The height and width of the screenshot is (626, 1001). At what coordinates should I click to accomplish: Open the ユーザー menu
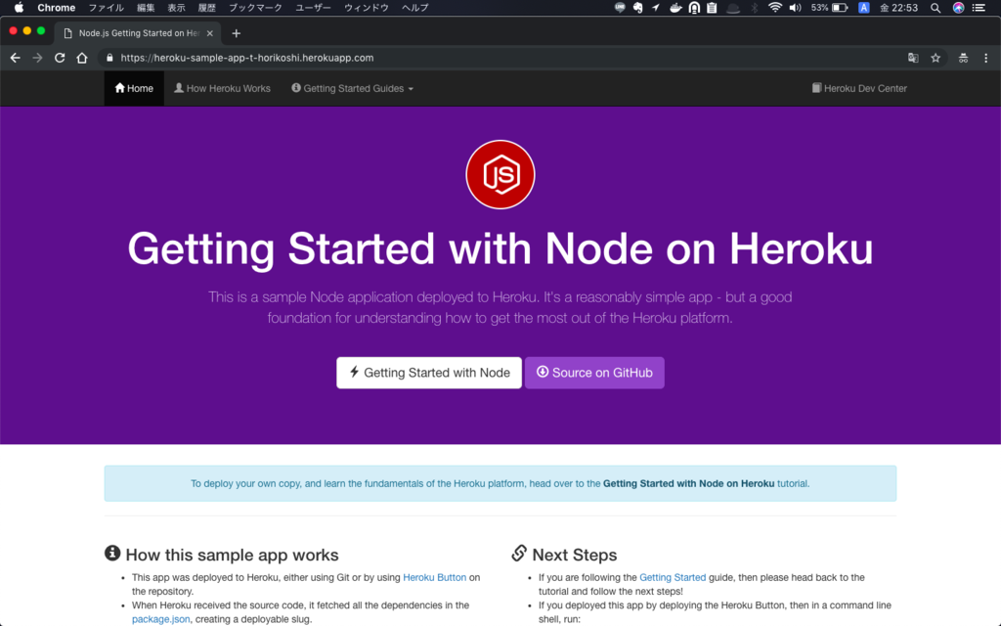tap(313, 8)
